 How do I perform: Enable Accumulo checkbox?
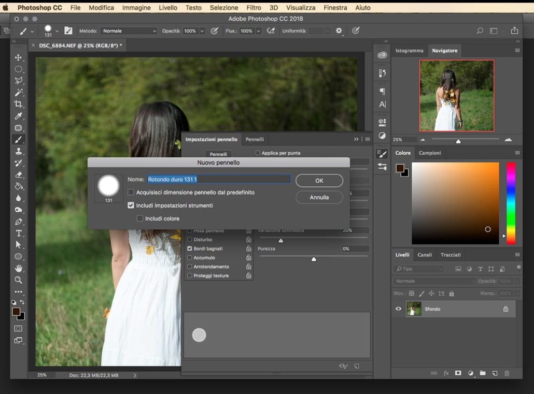click(x=190, y=257)
